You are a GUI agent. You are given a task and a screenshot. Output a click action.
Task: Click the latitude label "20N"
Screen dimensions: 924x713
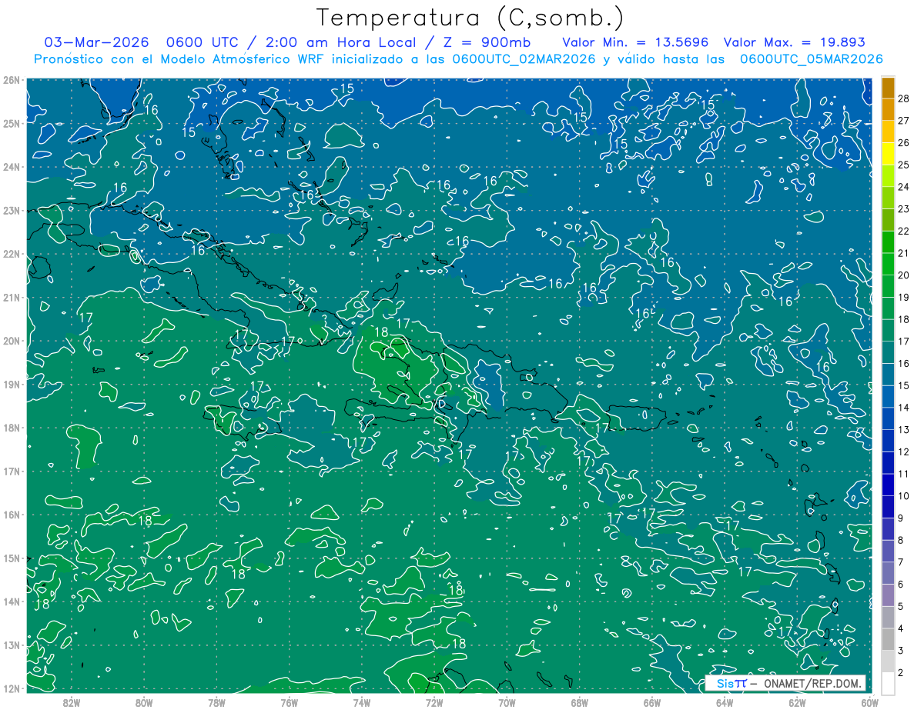[11, 341]
